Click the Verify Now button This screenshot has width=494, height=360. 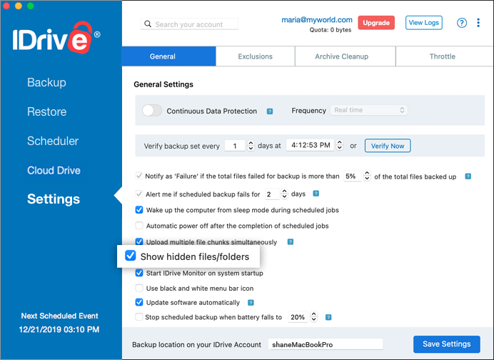pos(388,146)
